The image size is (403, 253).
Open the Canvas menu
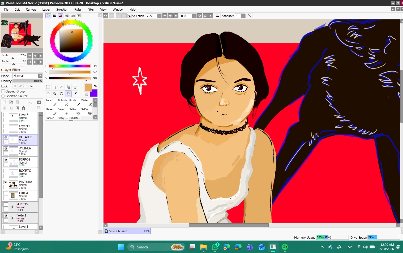[x=31, y=10]
